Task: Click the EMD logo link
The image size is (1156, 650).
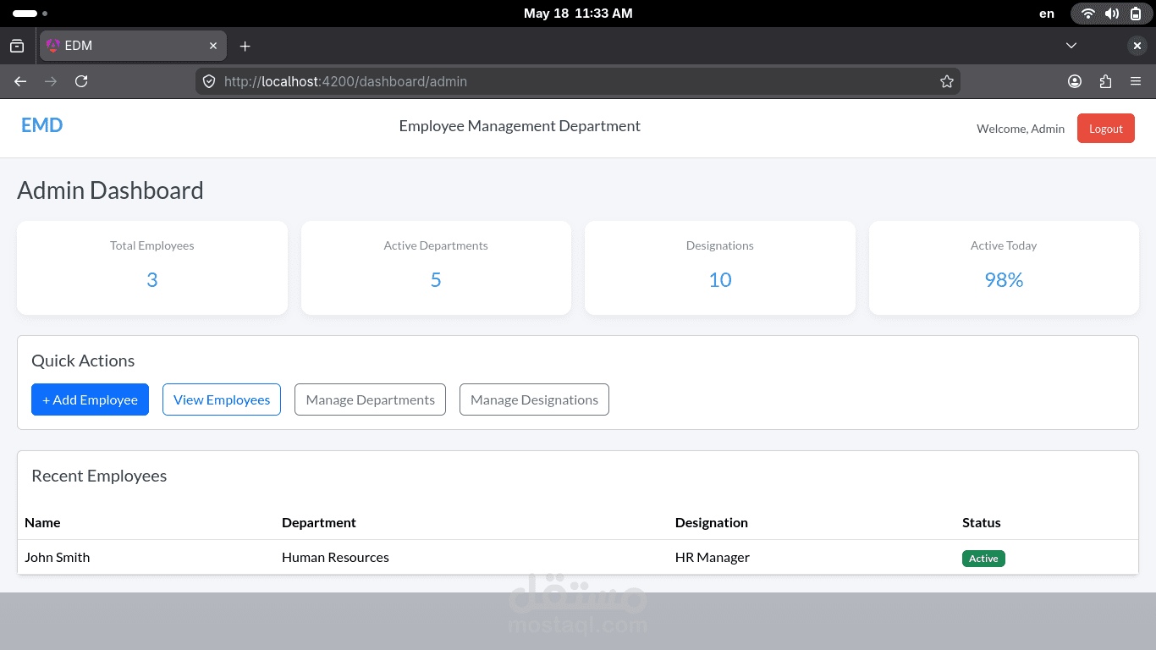Action: (x=42, y=125)
